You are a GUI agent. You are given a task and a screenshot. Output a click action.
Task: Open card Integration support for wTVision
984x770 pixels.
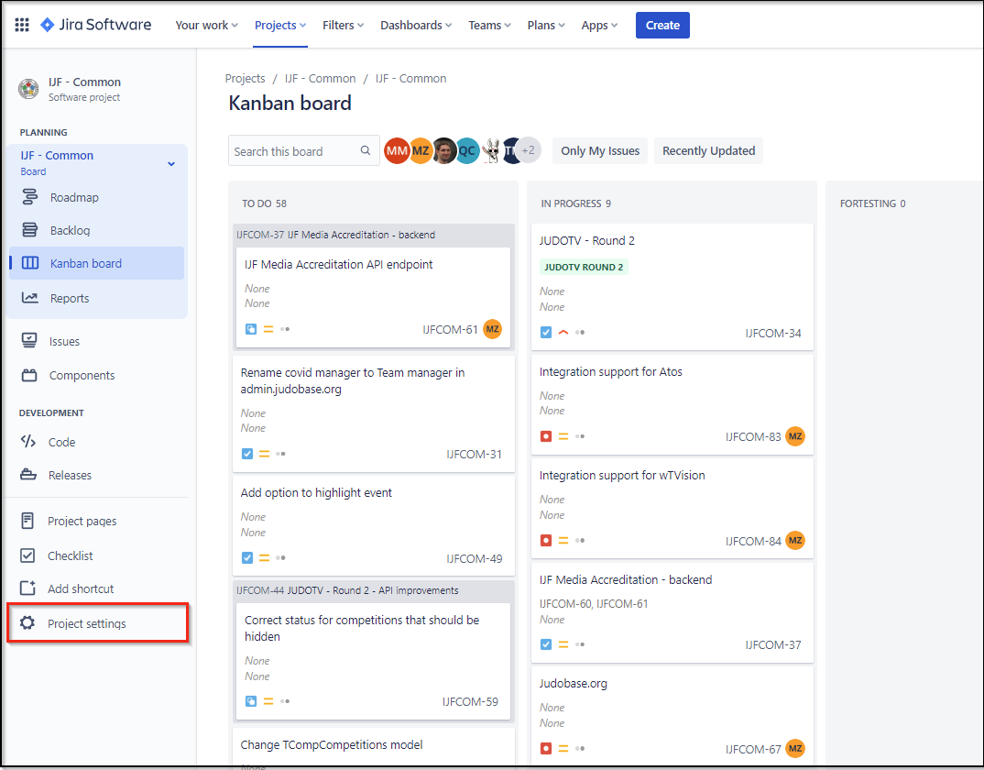(672, 508)
